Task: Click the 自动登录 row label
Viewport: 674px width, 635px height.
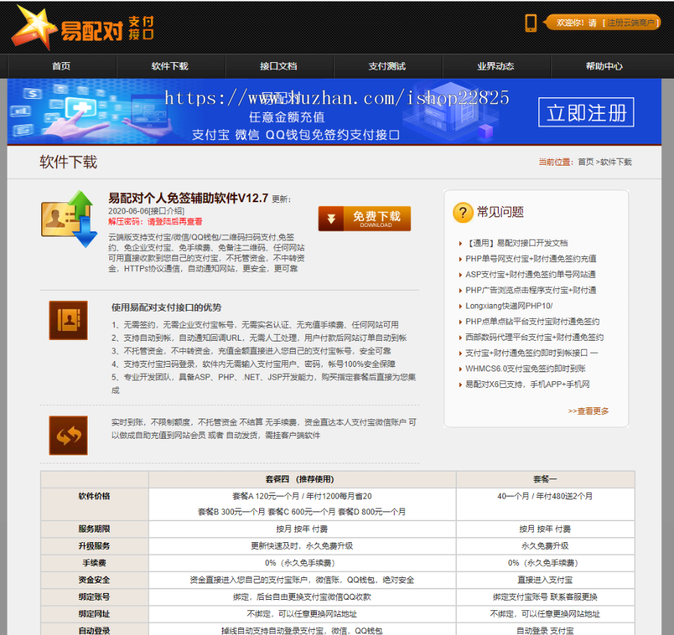Action: (94, 631)
